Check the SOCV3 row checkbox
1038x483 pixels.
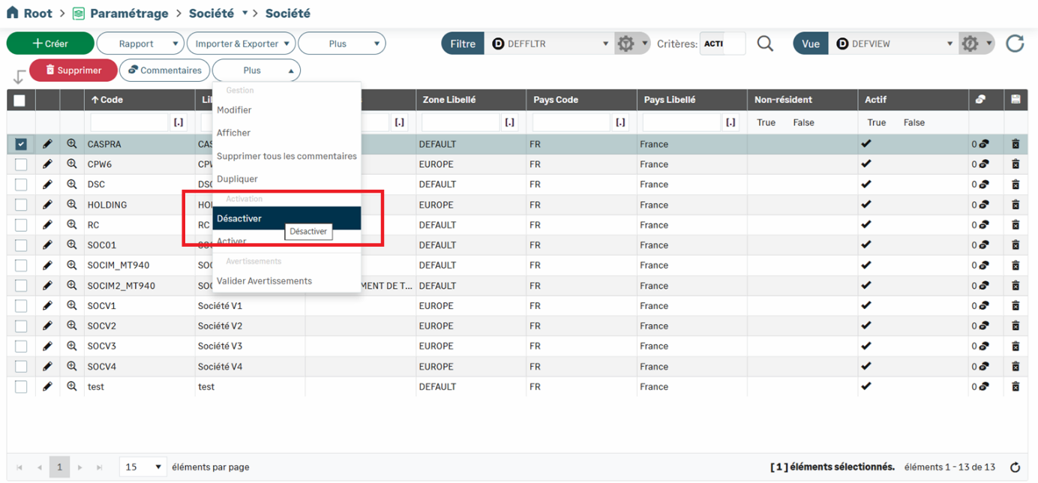20,346
